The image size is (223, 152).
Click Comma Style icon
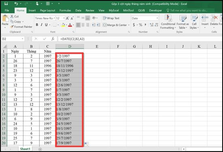tap(145, 25)
